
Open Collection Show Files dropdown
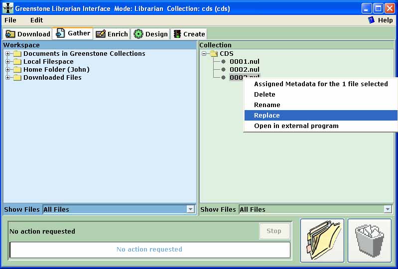[x=388, y=210]
